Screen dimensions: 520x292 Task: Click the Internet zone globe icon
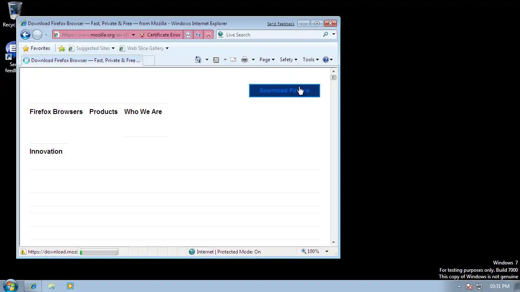click(192, 252)
